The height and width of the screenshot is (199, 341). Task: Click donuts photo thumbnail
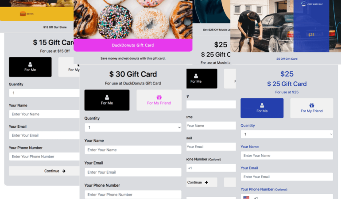pos(133,19)
